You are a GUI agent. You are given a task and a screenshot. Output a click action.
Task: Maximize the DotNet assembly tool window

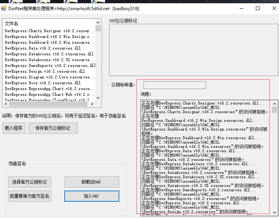pos(258,8)
